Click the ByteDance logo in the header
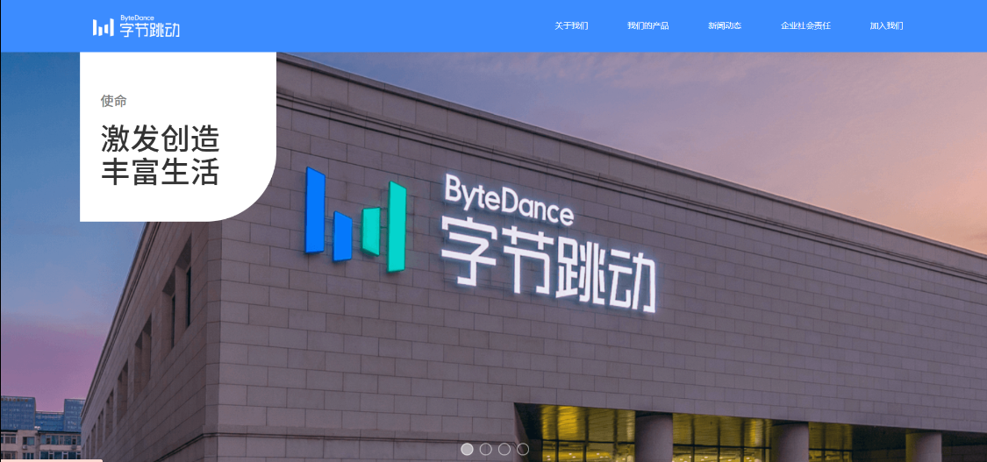This screenshot has height=462, width=987. [136, 26]
